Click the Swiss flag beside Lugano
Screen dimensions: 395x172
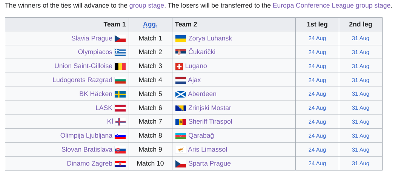pyautogui.click(x=179, y=67)
